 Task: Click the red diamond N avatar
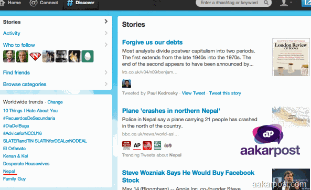pos(35,56)
